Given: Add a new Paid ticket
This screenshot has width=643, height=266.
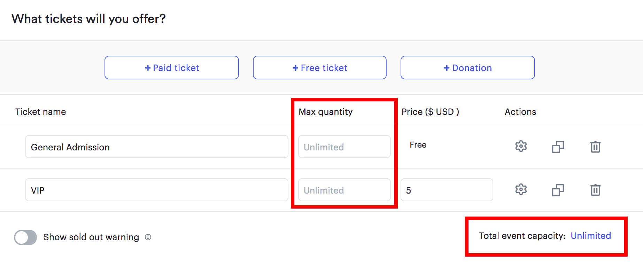Looking at the screenshot, I should pos(172,68).
